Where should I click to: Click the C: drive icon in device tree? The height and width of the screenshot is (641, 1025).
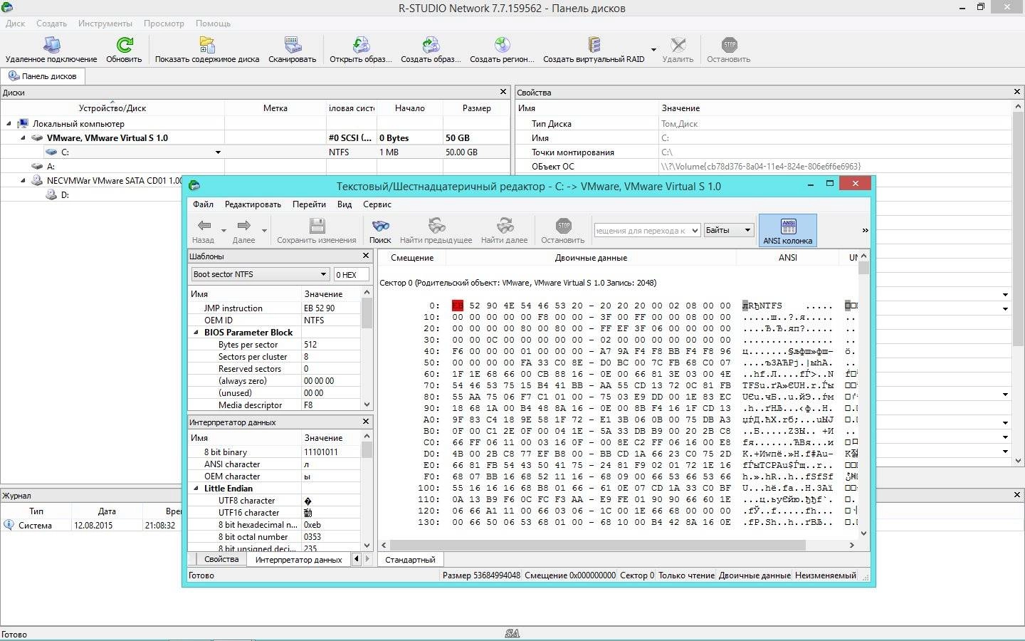51,152
